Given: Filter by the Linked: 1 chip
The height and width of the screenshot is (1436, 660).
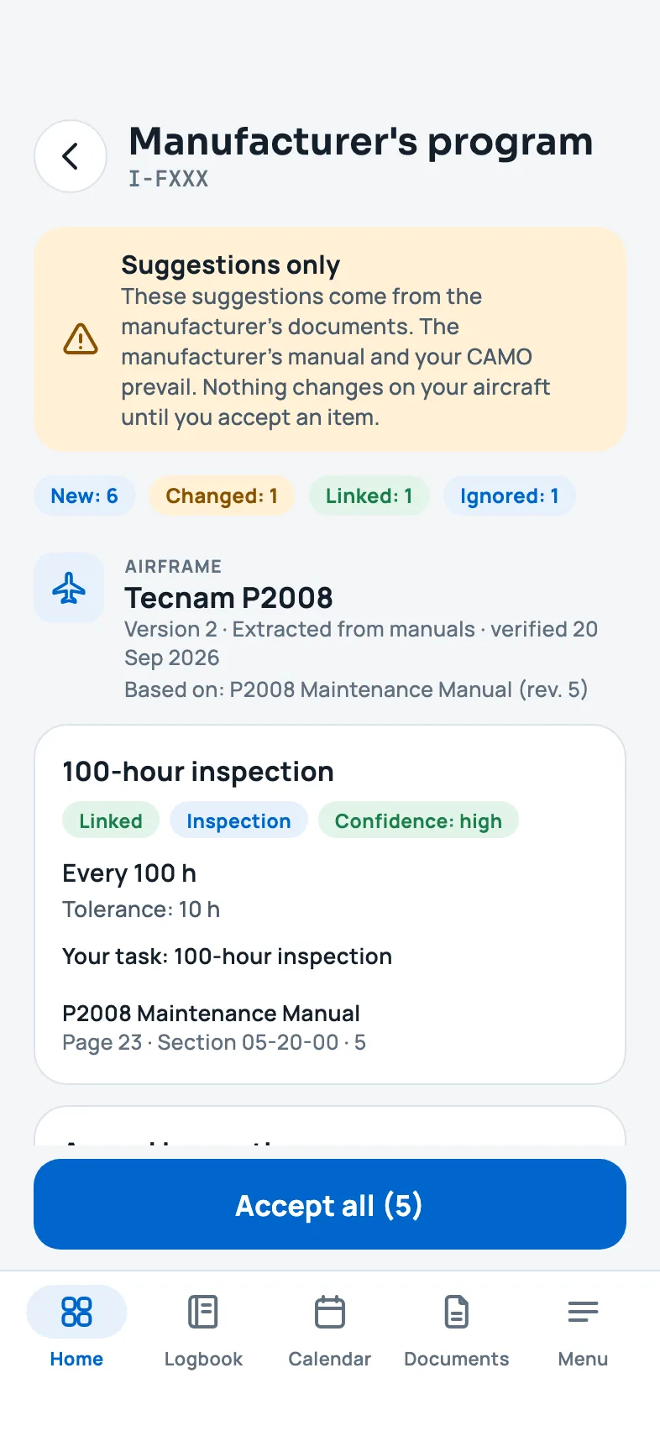Looking at the screenshot, I should tap(369, 496).
